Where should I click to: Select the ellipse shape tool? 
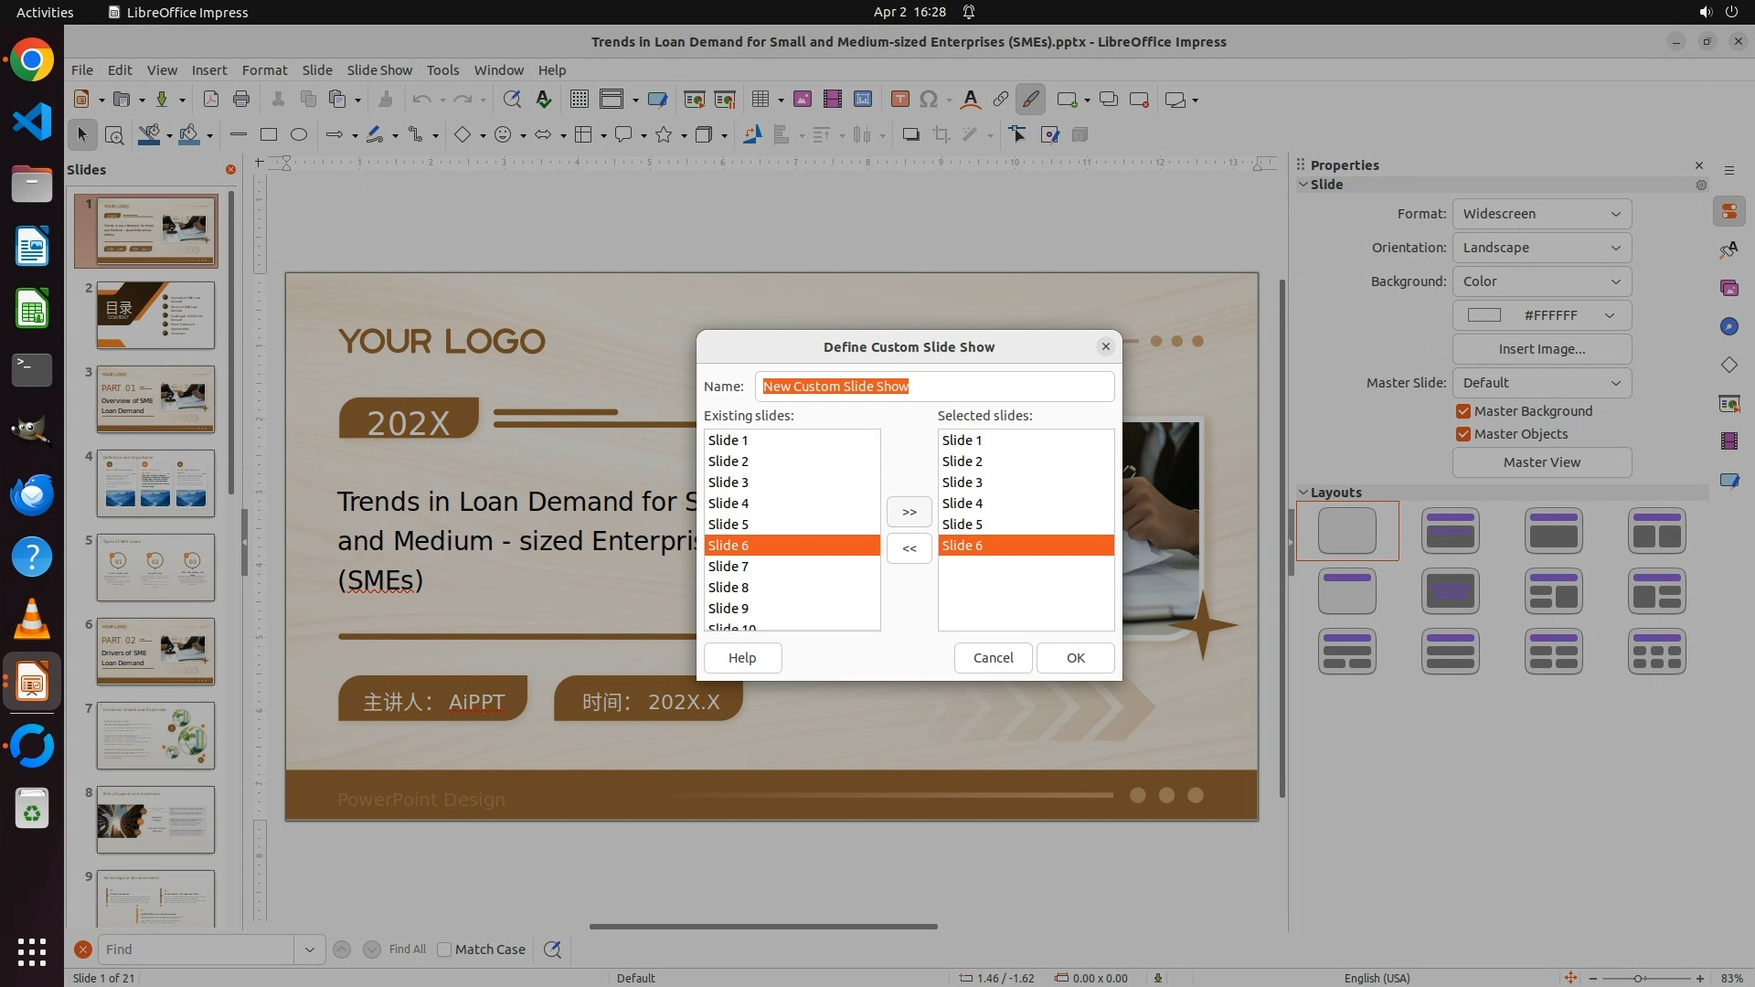(299, 135)
